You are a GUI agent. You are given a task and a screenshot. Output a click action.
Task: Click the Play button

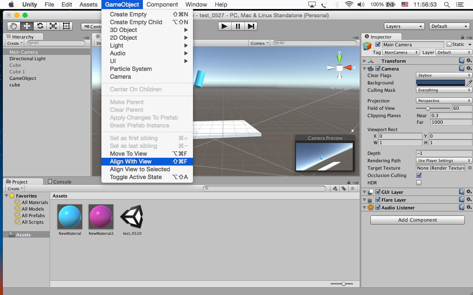tap(225, 26)
